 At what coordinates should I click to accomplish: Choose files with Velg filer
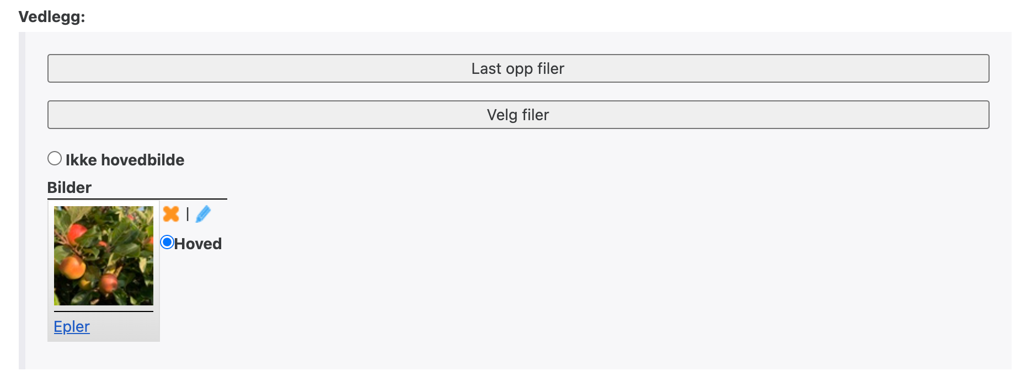point(518,115)
